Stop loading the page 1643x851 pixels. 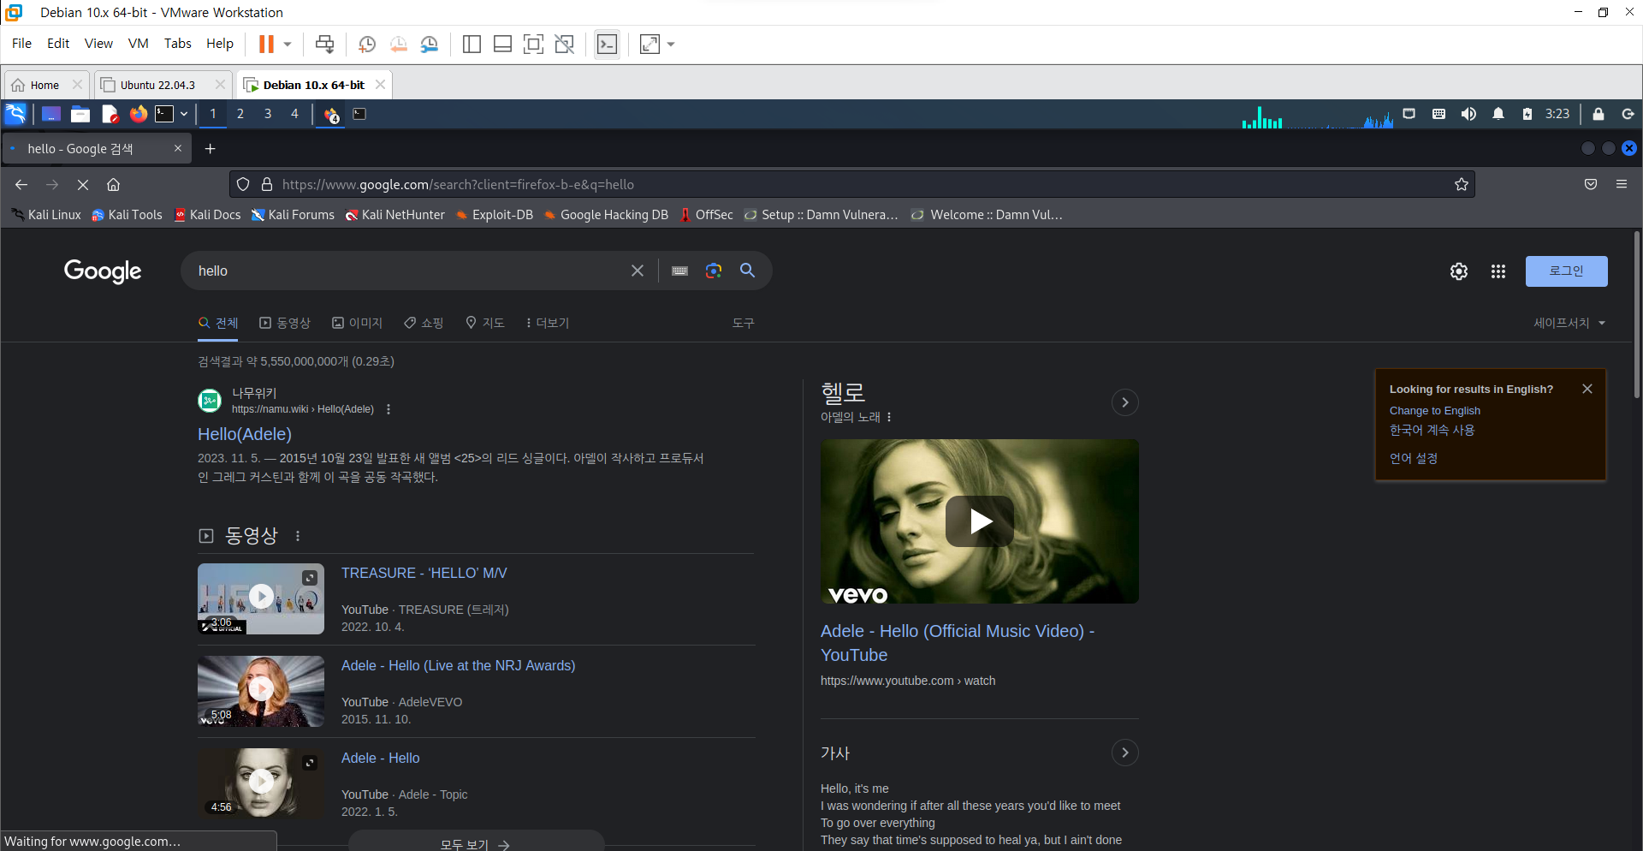click(83, 184)
